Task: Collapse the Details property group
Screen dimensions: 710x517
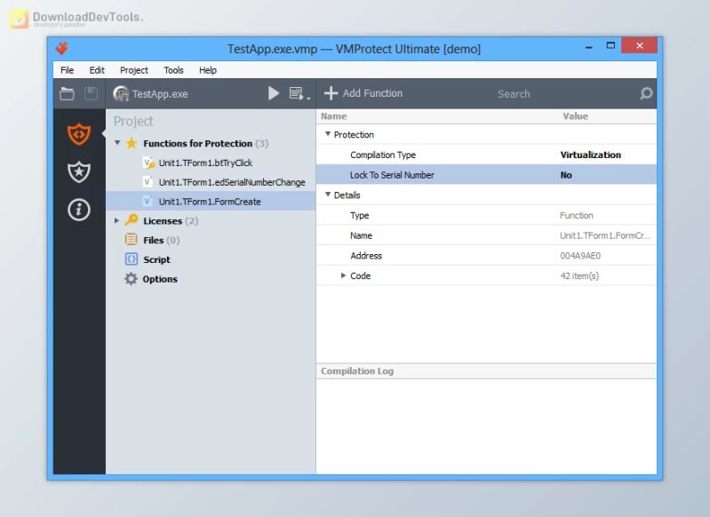Action: [x=327, y=195]
